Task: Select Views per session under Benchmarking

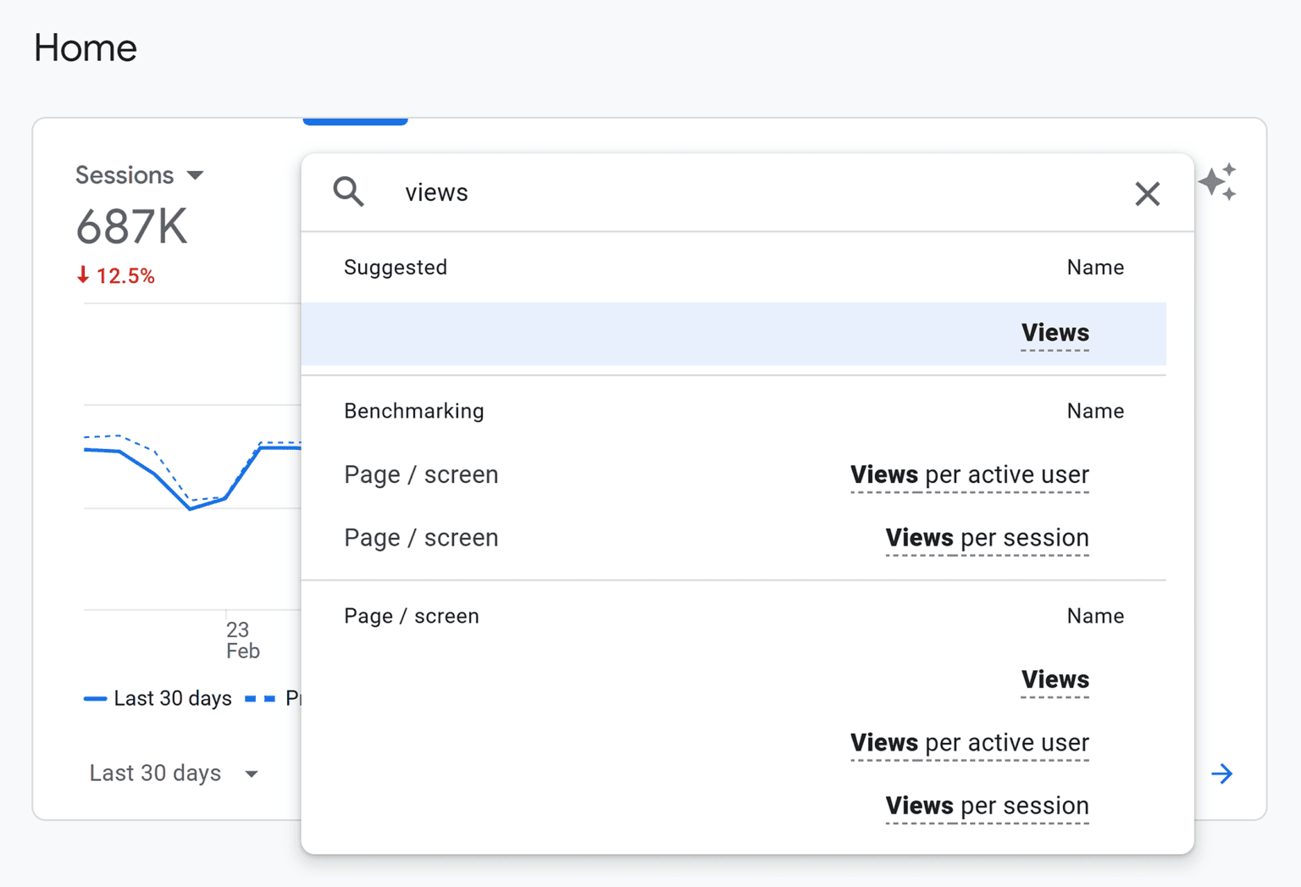Action: click(x=986, y=537)
